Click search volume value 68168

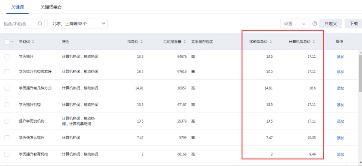[x=182, y=154]
